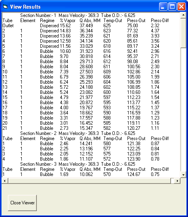Maximize the View Results window
Image resolution: width=188 pixels, height=217 pixels.
[172, 6]
